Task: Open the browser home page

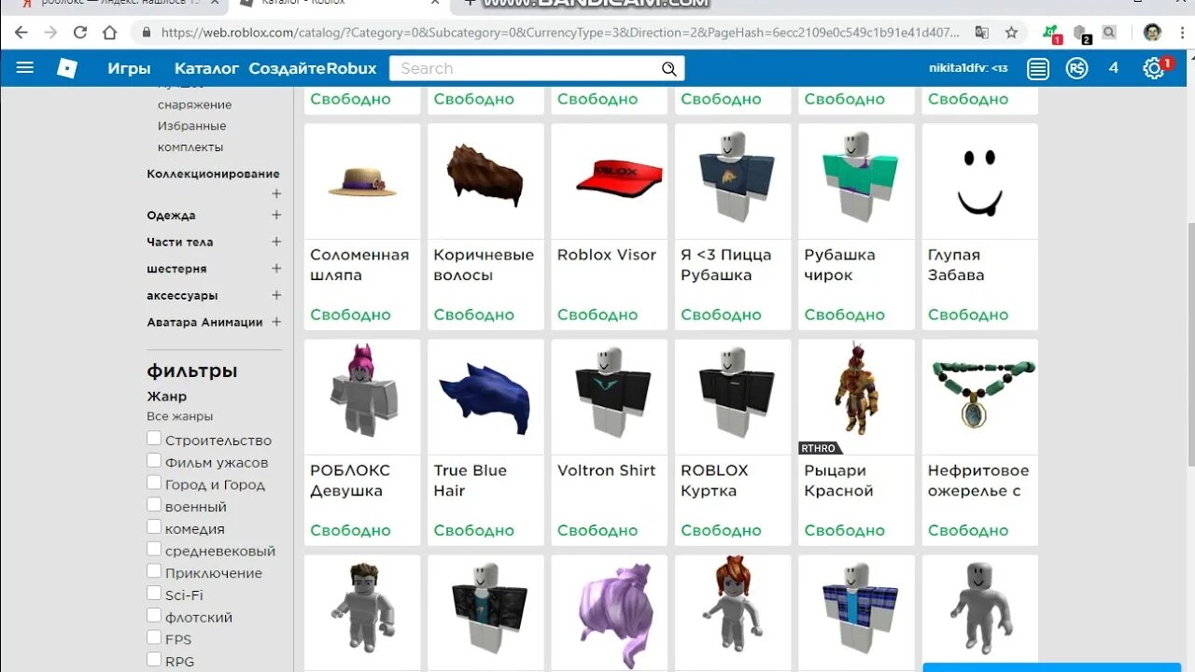Action: 110,33
